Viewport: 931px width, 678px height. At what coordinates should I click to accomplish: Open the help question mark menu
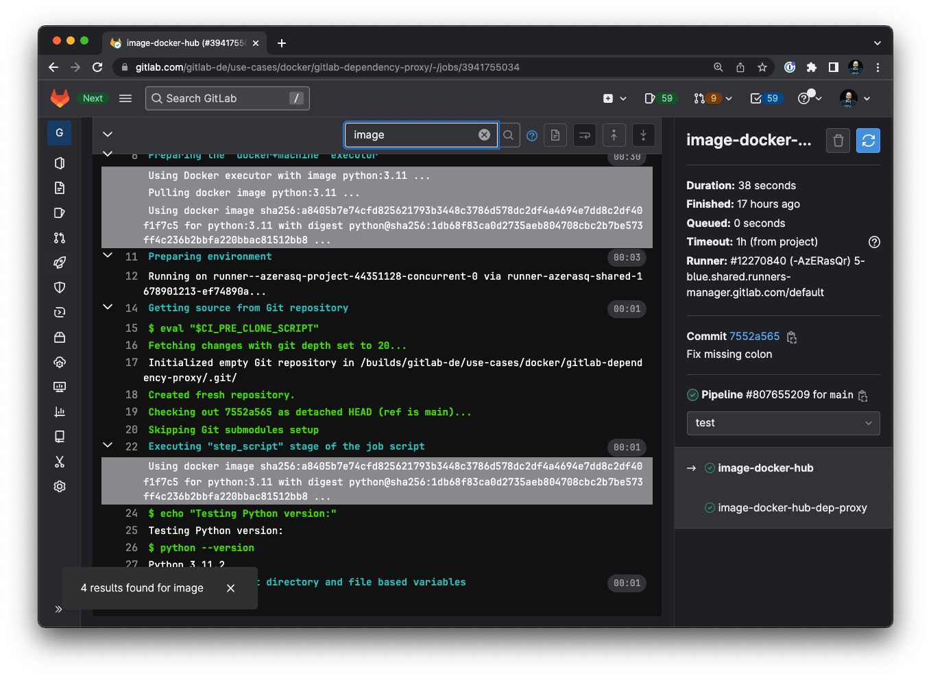tap(809, 98)
